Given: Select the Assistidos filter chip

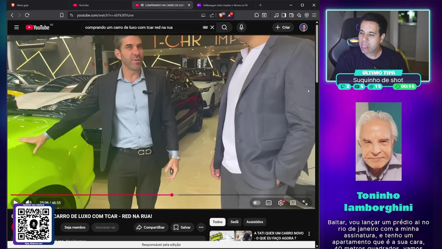Looking at the screenshot, I should 255,222.
